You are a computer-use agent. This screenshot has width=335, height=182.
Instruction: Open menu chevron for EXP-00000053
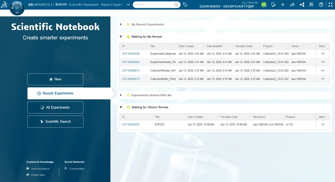click(x=323, y=124)
